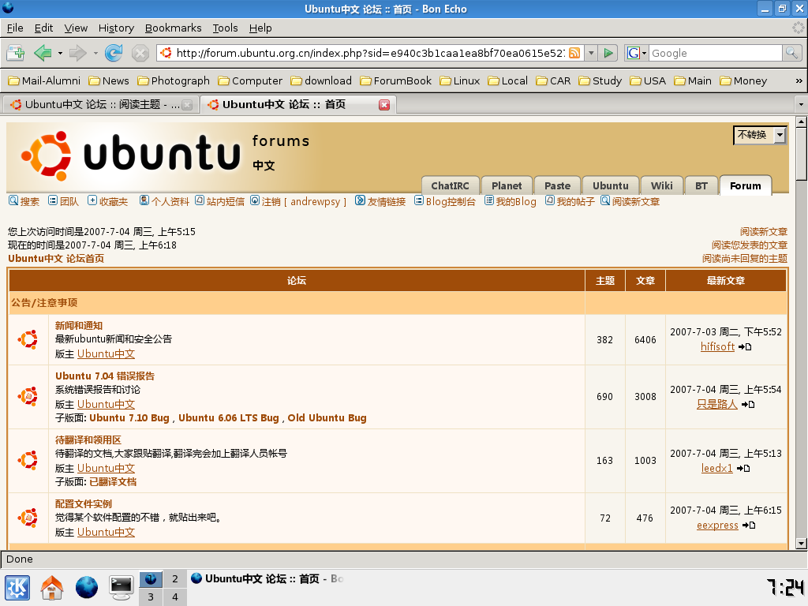Click the RSS feed icon in address bar
Viewport: 808px width, 606px height.
(574, 53)
